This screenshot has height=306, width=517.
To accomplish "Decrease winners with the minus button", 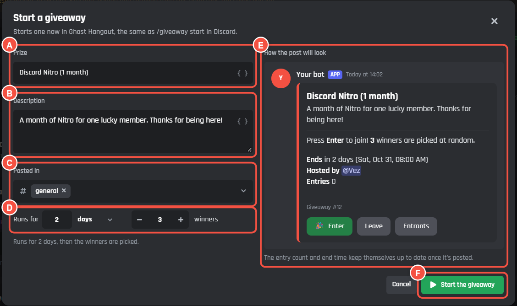I will point(139,220).
